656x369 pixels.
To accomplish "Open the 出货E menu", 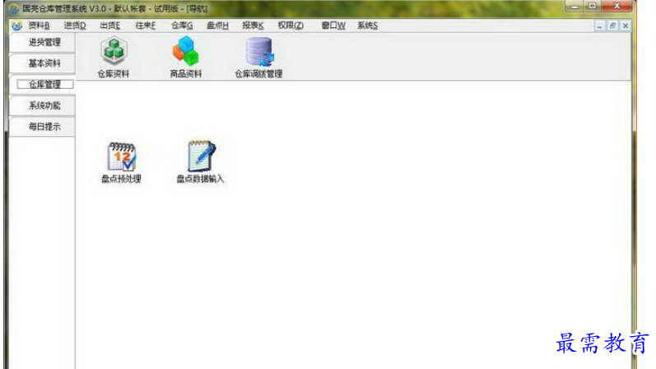I will 110,26.
